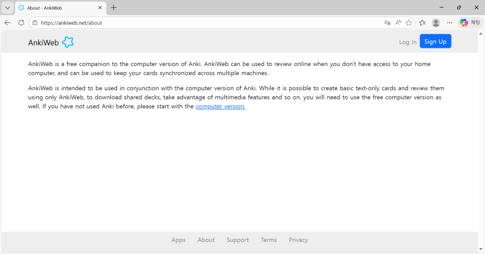
Task: Close the browser window
Action: pyautogui.click(x=477, y=7)
